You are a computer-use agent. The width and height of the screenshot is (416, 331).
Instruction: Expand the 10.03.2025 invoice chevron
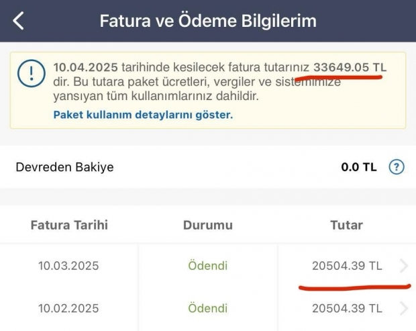click(x=403, y=266)
